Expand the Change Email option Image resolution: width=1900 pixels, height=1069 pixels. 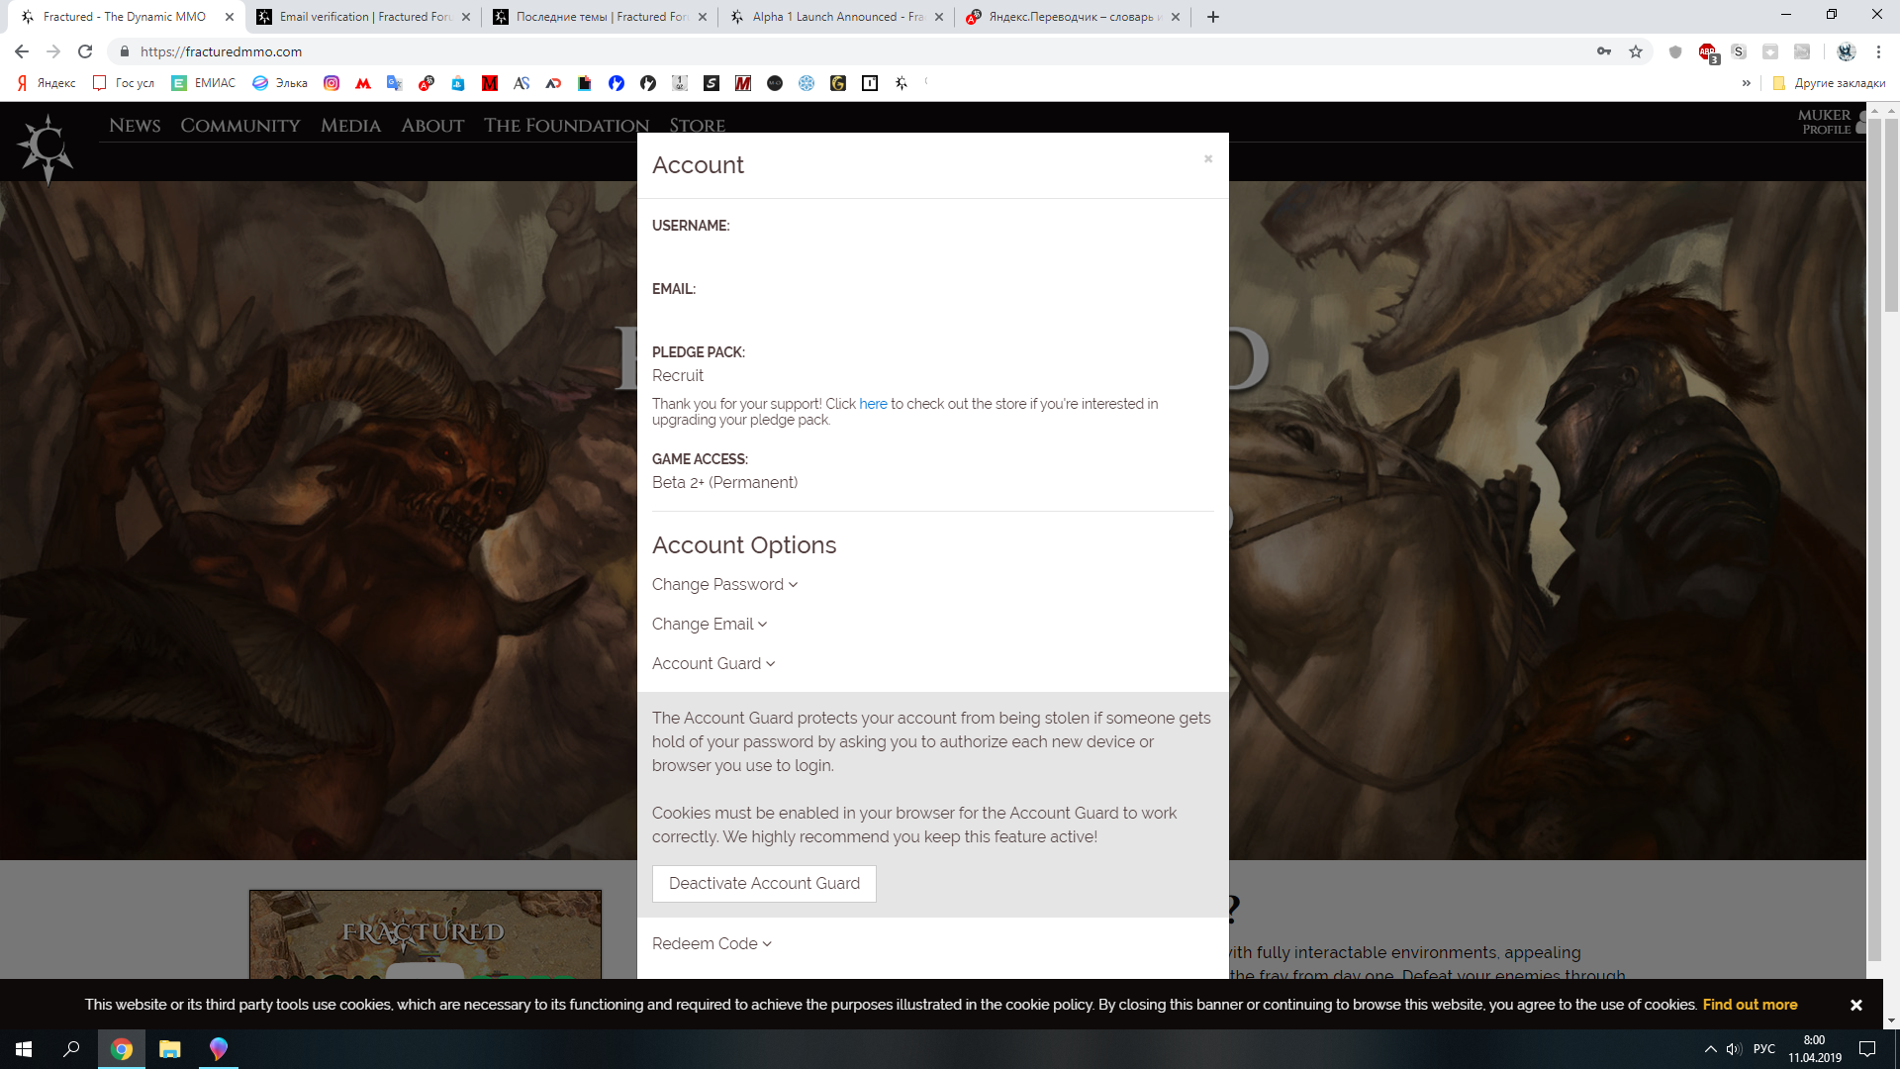coord(710,625)
